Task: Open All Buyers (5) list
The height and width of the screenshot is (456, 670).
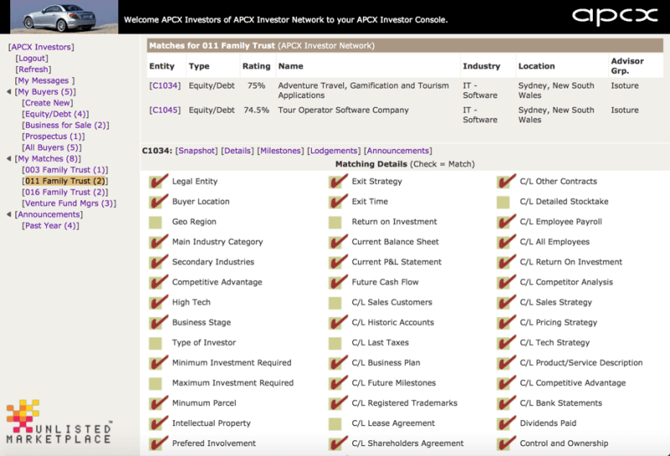Action: click(52, 148)
